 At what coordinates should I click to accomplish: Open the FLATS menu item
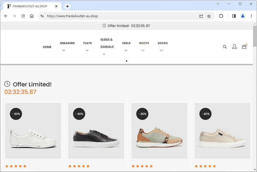[87, 43]
